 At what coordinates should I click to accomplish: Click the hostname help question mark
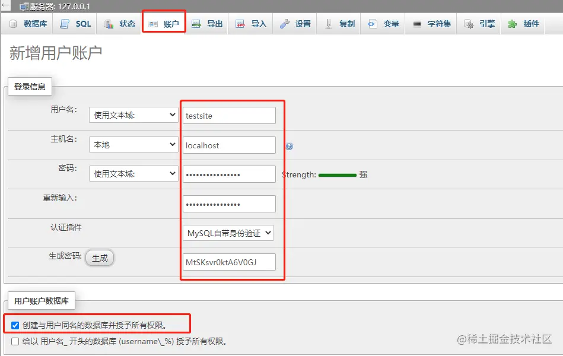[x=289, y=145]
